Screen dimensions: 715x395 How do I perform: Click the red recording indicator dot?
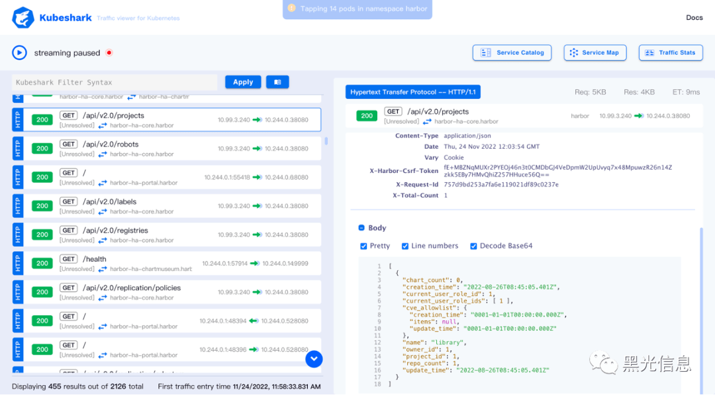[109, 52]
